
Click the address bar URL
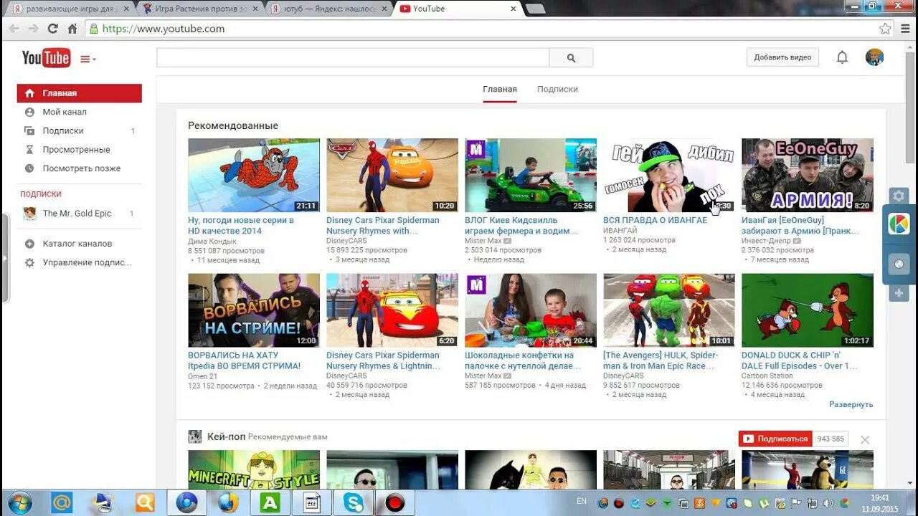(x=164, y=29)
